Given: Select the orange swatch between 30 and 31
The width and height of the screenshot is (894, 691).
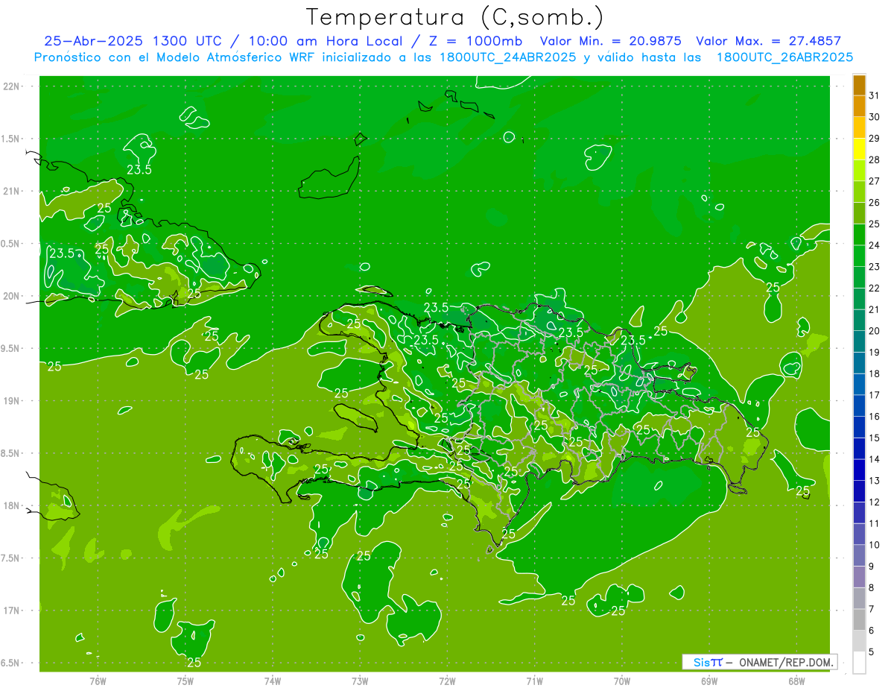Looking at the screenshot, I should tap(860, 107).
